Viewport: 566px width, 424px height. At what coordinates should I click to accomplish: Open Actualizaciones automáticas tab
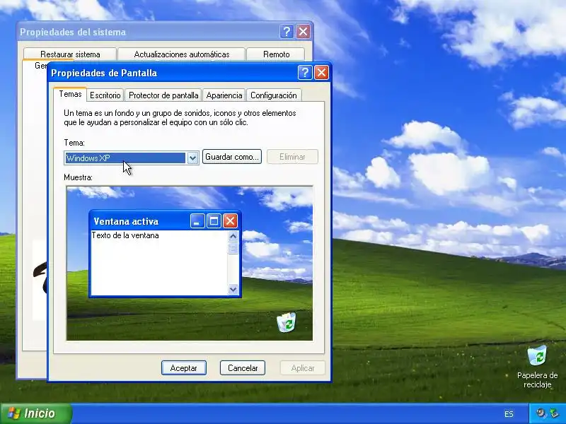pos(182,54)
